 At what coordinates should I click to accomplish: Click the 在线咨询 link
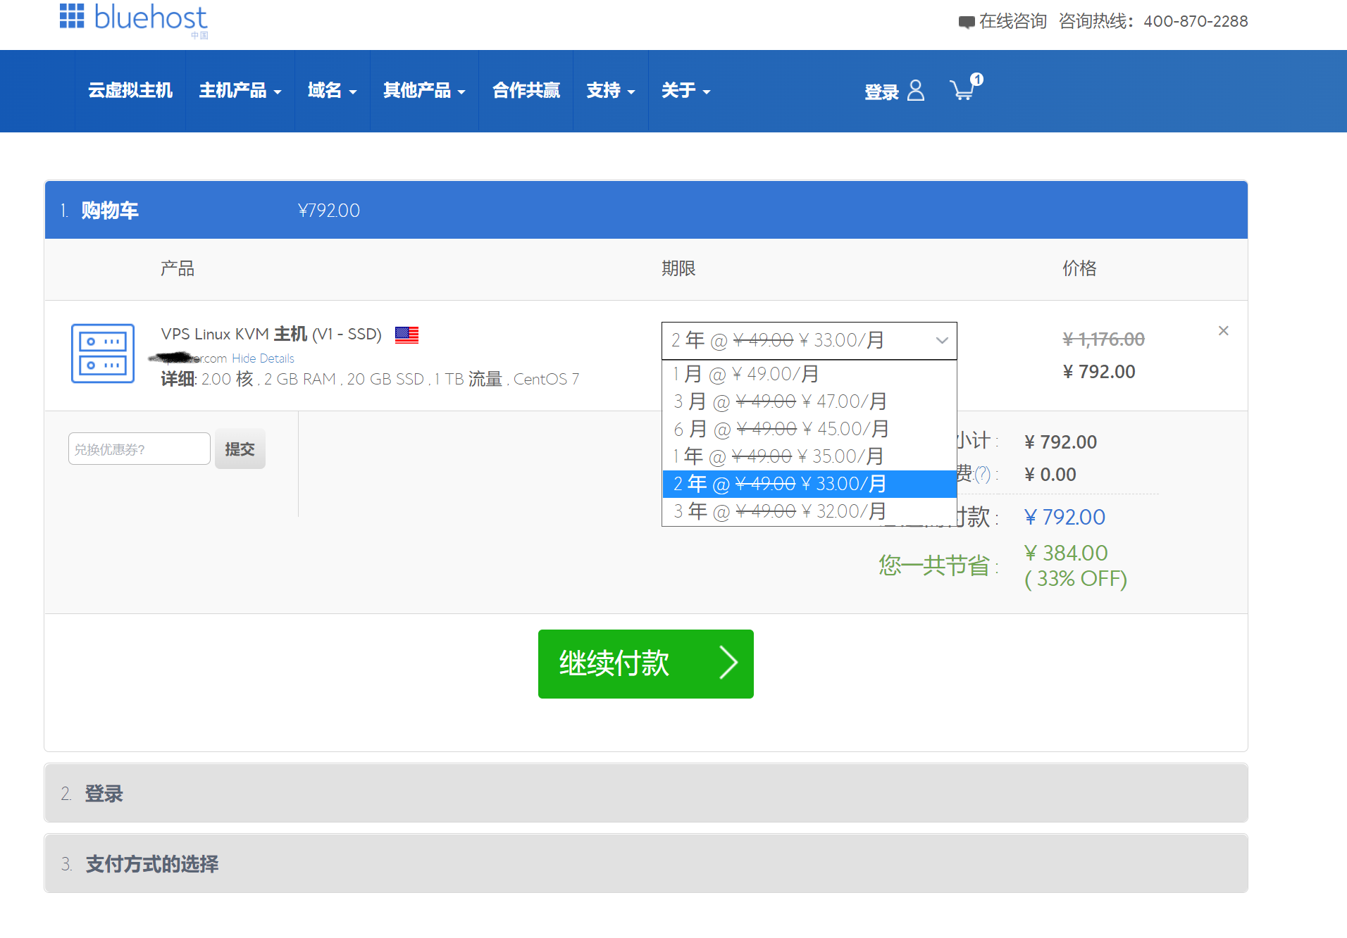[1013, 22]
